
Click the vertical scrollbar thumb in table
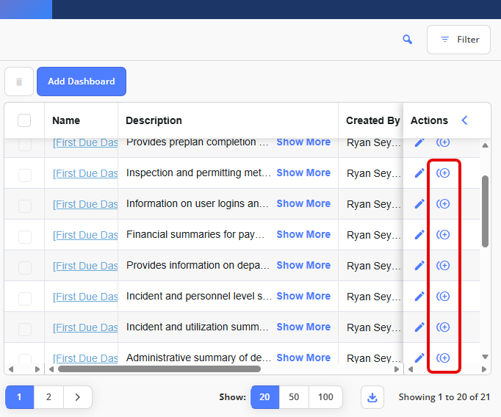point(485,211)
